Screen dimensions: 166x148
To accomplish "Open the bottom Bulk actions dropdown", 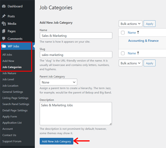I will click(130, 63).
